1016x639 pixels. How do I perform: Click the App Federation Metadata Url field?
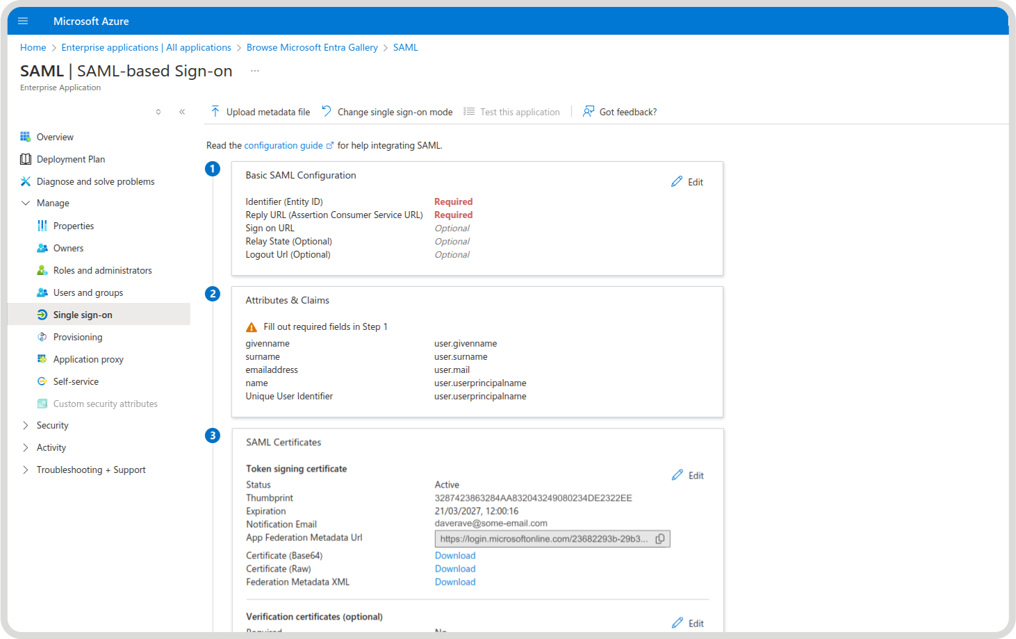pos(552,539)
